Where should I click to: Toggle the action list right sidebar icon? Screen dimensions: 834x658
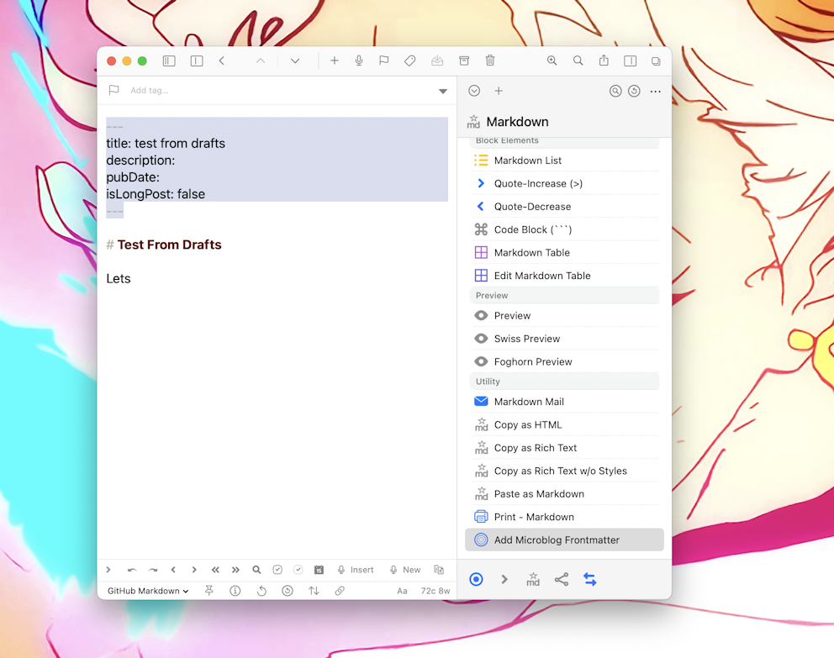click(631, 61)
